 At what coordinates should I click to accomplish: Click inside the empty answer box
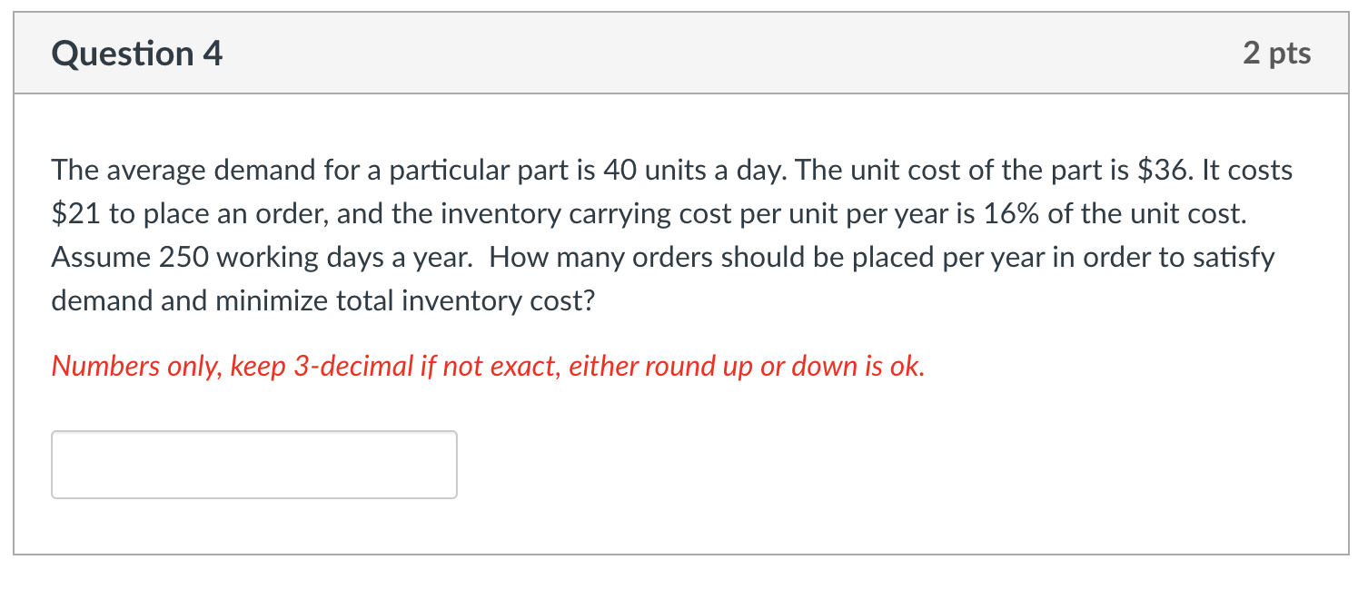click(x=254, y=464)
